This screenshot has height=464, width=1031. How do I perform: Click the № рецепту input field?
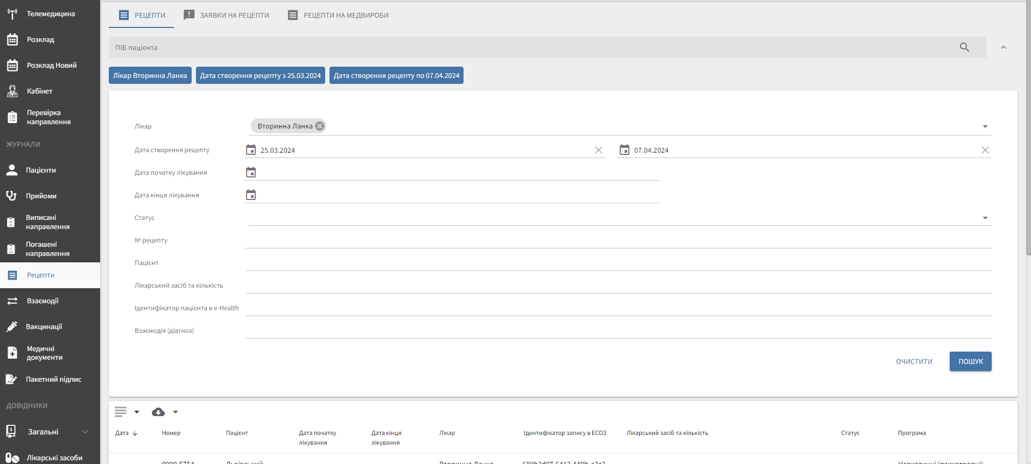pos(618,241)
